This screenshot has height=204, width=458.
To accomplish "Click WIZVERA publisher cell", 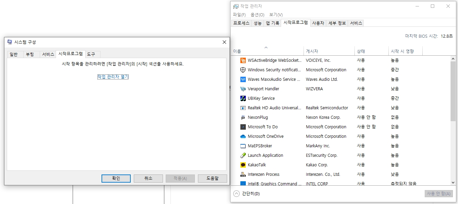I will tap(314, 89).
